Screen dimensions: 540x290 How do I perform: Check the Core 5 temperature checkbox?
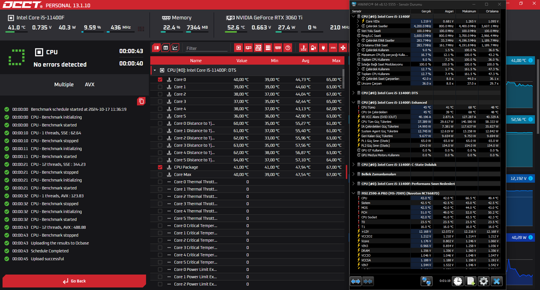point(160,116)
